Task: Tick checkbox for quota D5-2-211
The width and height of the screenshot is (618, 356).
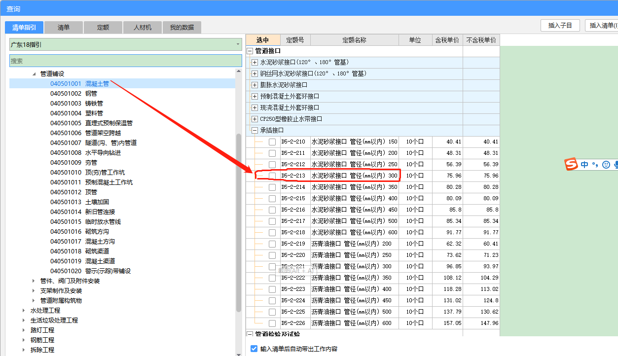Action: [272, 153]
